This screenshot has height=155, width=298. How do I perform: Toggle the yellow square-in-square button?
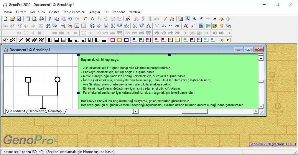(228, 40)
